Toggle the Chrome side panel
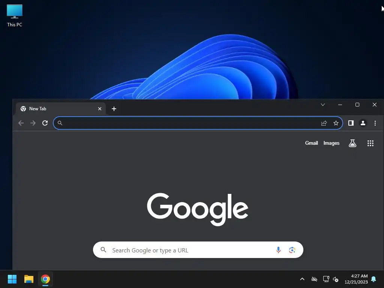Screen dimensions: 384x288 [351, 123]
